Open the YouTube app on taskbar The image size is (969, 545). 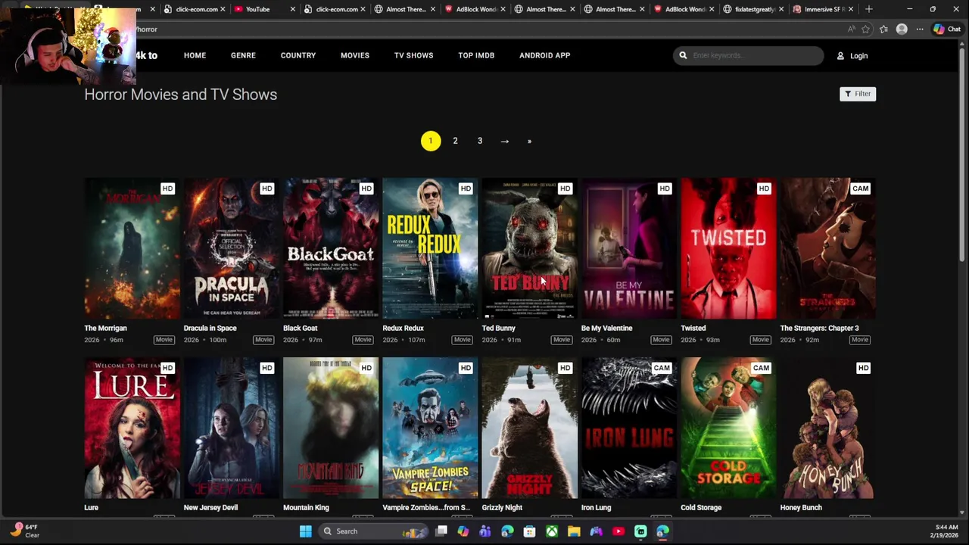618,531
